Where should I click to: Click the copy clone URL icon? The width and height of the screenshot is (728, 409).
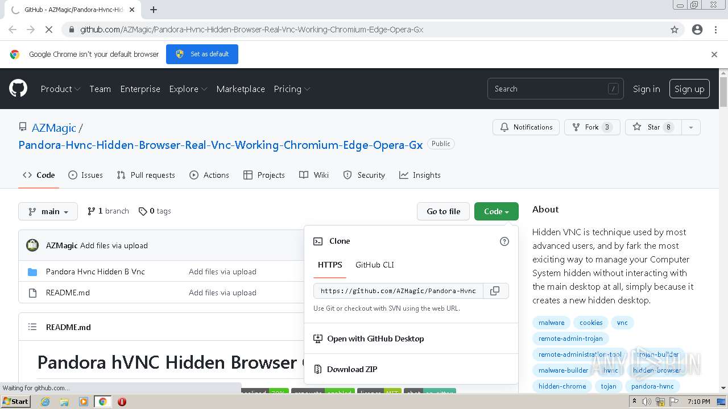[495, 291]
